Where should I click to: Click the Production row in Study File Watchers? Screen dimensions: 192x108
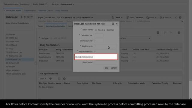tap(110, 61)
